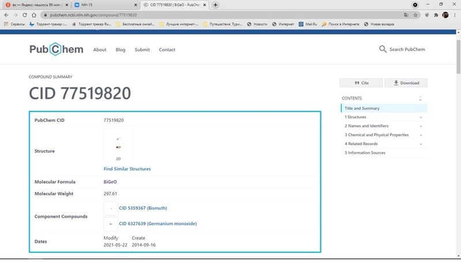Screen dimensions: 461x277
Task: Click the Search PubChem magnifier icon
Action: (x=383, y=50)
